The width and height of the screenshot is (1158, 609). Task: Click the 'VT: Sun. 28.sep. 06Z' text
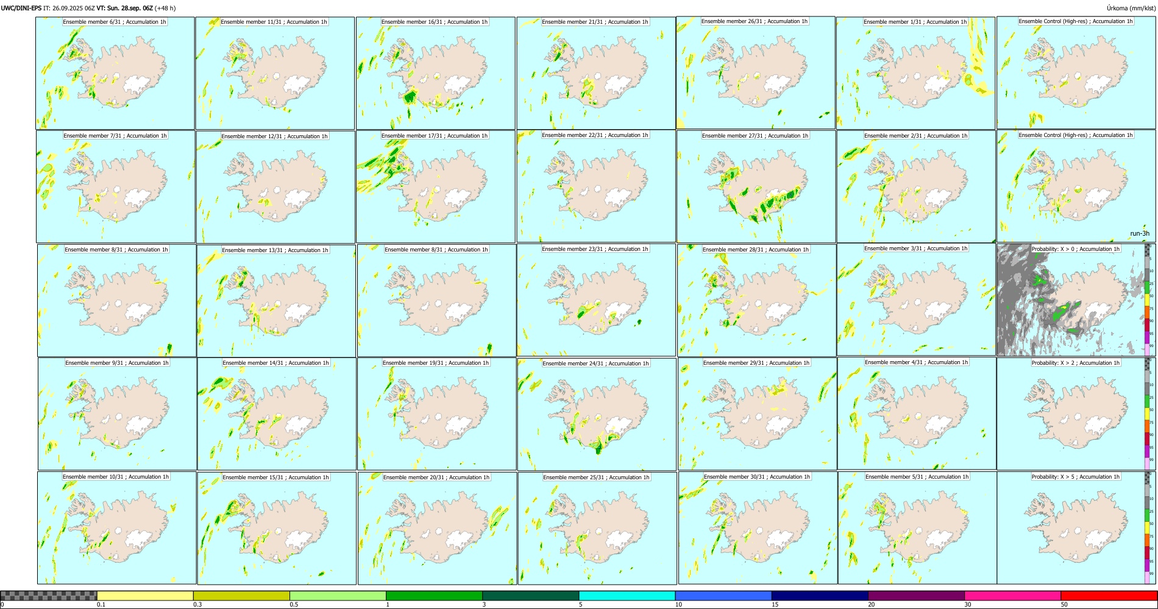click(124, 8)
